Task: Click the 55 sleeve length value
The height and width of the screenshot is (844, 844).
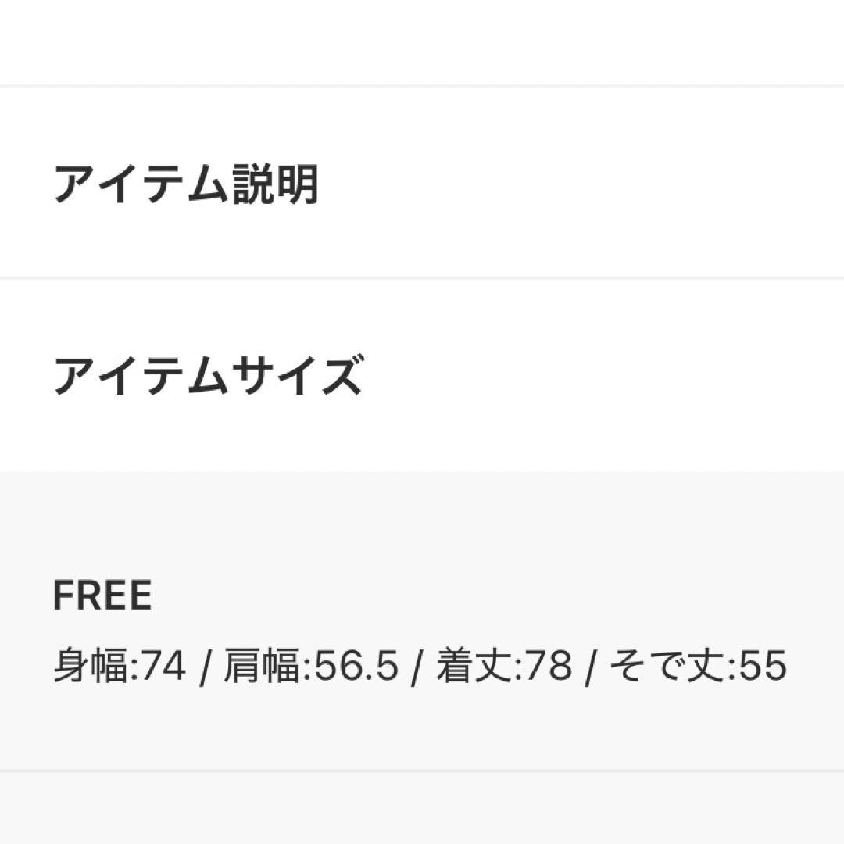Action: click(x=763, y=667)
